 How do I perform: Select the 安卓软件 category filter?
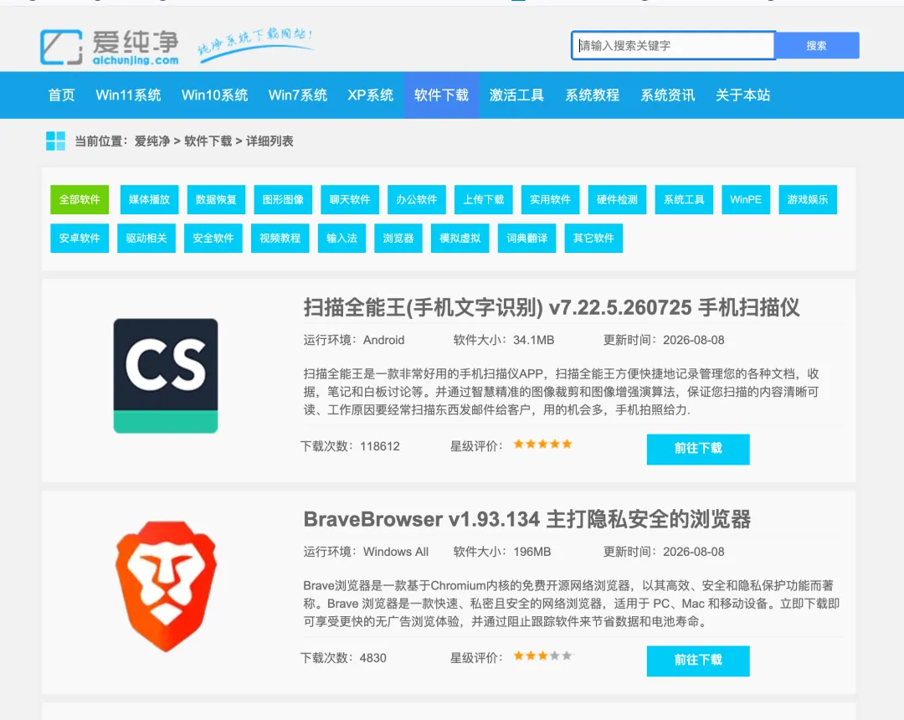pos(80,238)
